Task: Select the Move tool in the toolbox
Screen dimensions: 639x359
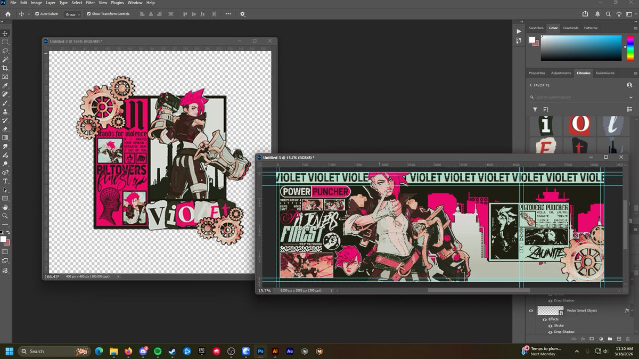Action: click(5, 33)
